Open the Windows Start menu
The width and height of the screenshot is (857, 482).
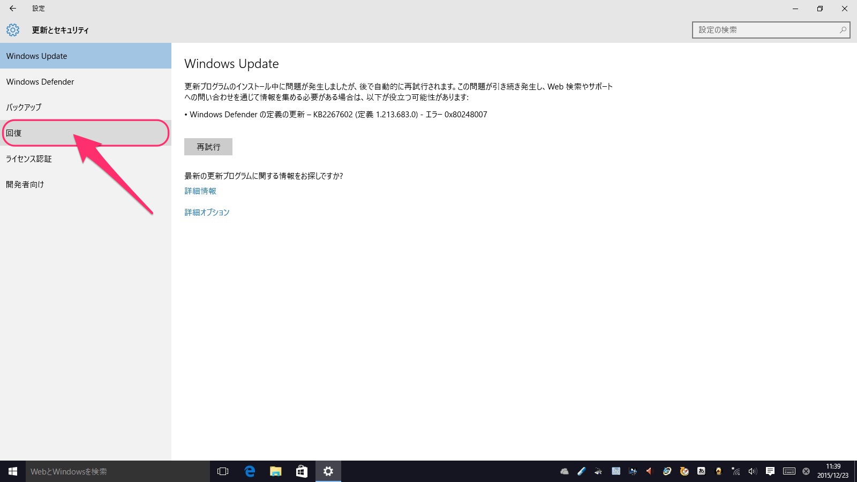point(13,471)
